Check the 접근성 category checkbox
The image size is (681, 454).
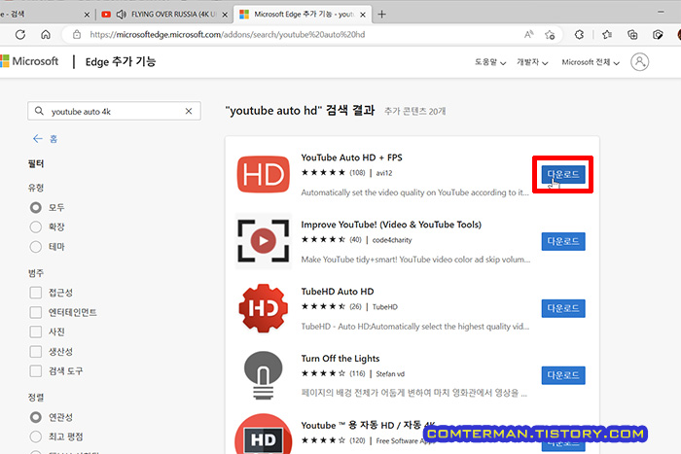(x=36, y=293)
